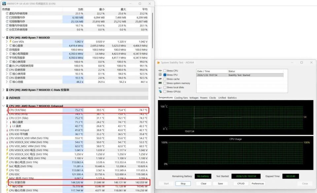Select the CPU 封装功率 sensor row
The image size is (317, 193).
[x=79, y=182]
